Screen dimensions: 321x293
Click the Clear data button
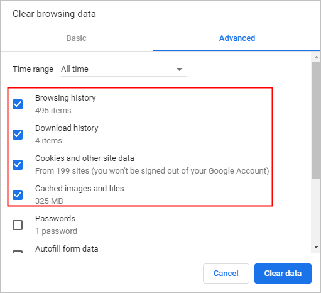(283, 274)
